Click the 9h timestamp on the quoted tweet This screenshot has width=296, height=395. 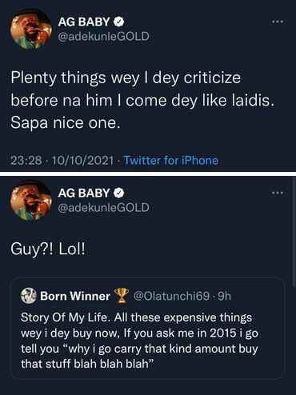[224, 296]
